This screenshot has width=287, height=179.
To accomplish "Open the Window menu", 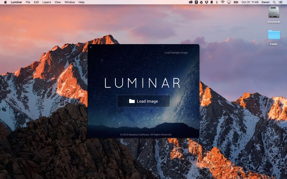I will click(69, 2).
